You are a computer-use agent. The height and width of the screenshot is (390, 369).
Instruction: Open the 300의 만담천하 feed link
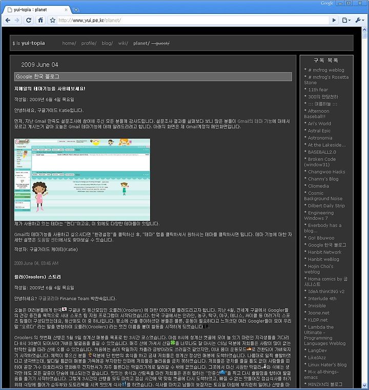click(x=323, y=97)
